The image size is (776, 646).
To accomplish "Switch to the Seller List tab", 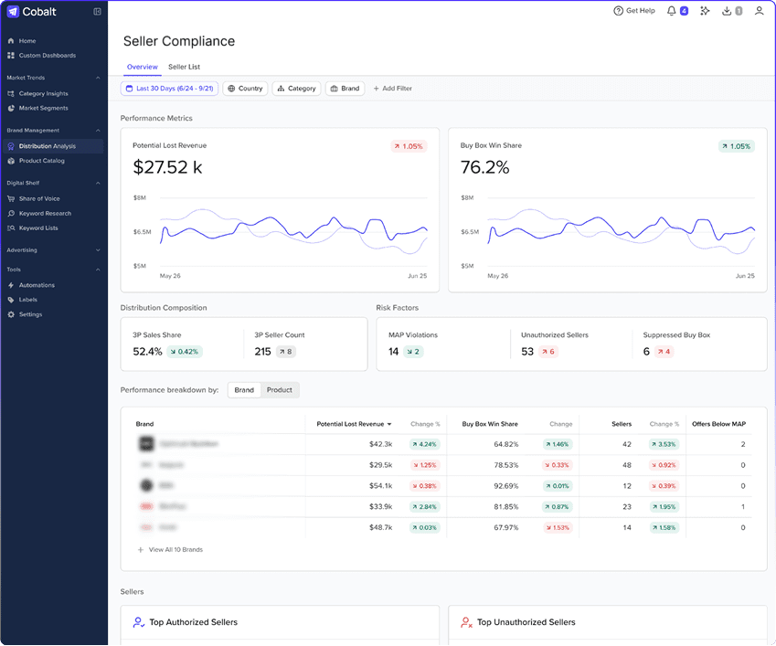I will pyautogui.click(x=184, y=67).
